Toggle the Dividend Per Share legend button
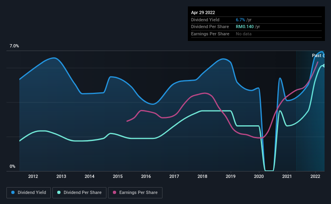 (79, 193)
